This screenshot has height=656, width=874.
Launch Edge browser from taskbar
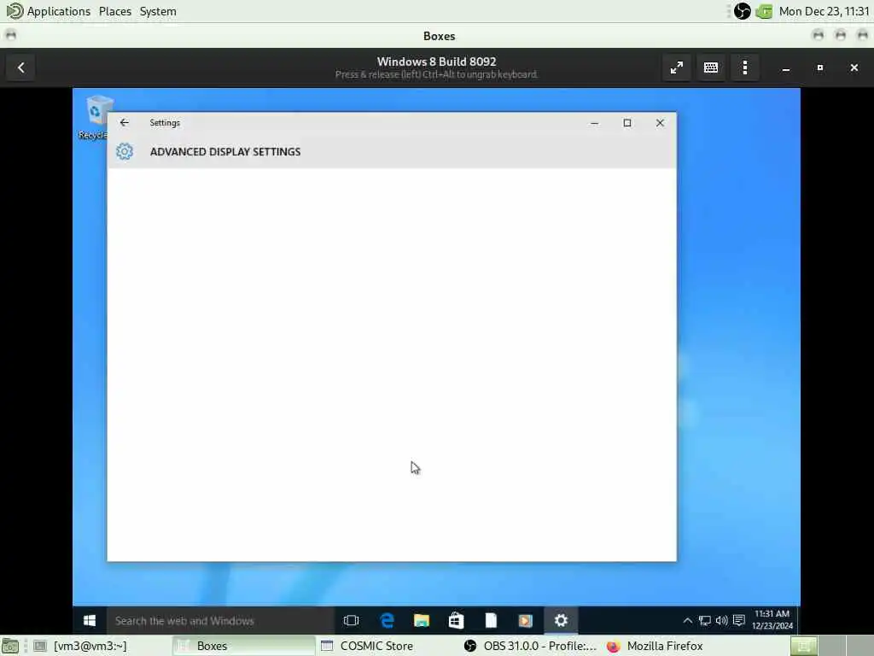[387, 620]
